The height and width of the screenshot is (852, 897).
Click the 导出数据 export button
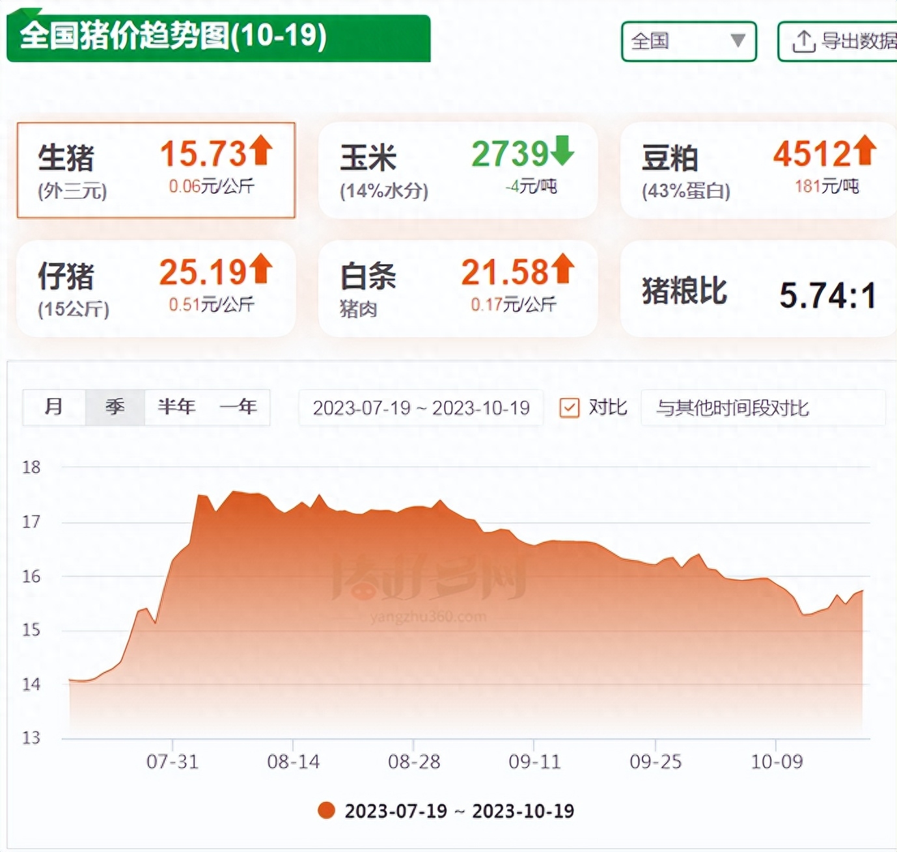point(837,42)
